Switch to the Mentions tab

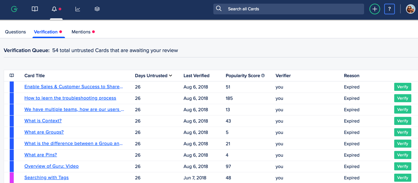81,32
